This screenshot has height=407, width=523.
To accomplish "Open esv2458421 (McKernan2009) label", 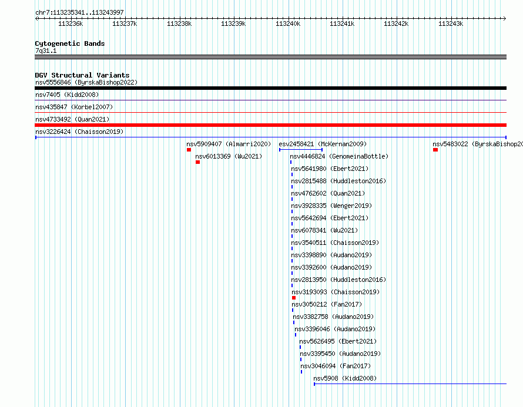I will (x=323, y=144).
